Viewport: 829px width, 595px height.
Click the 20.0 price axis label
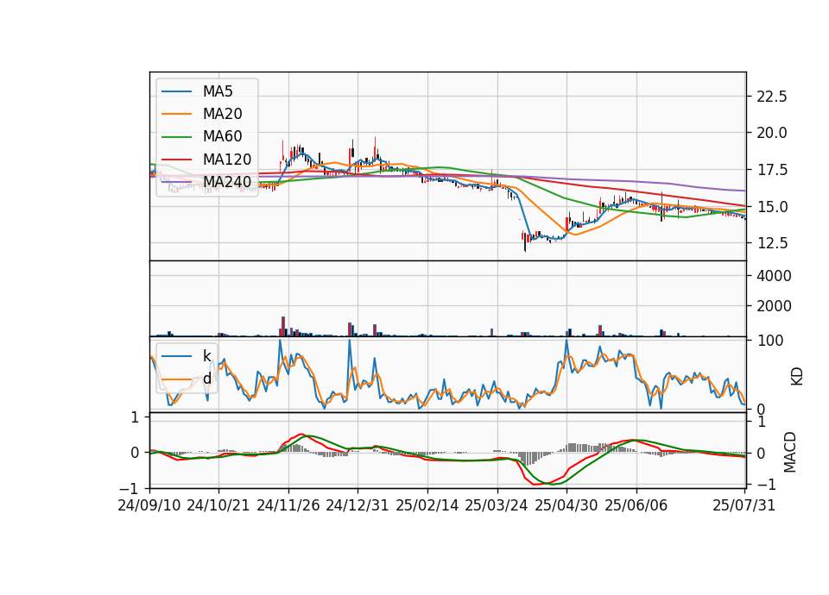pyautogui.click(x=771, y=133)
